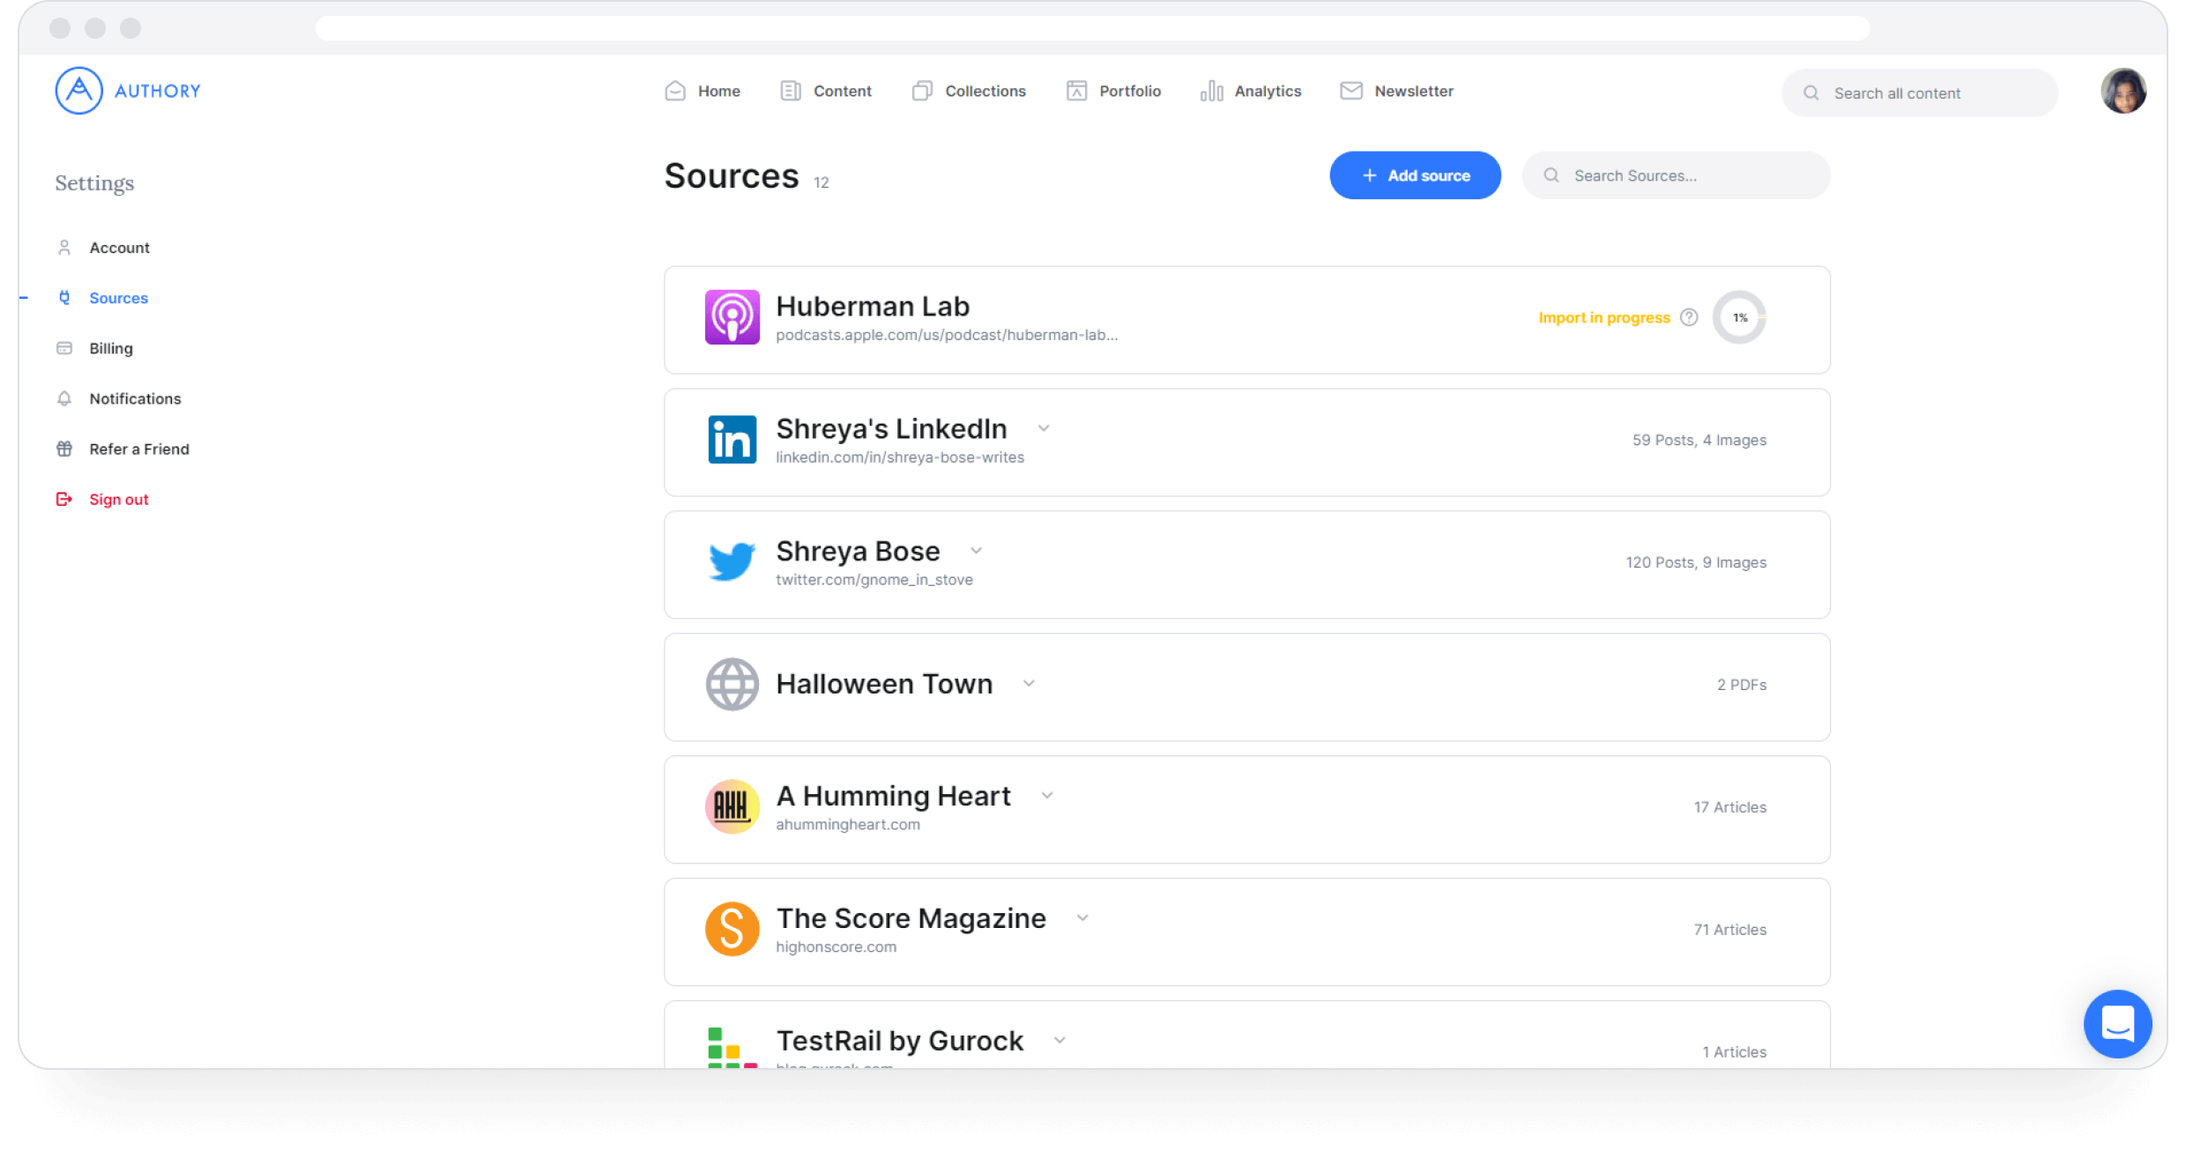Click Refer a Friend link

coord(139,449)
